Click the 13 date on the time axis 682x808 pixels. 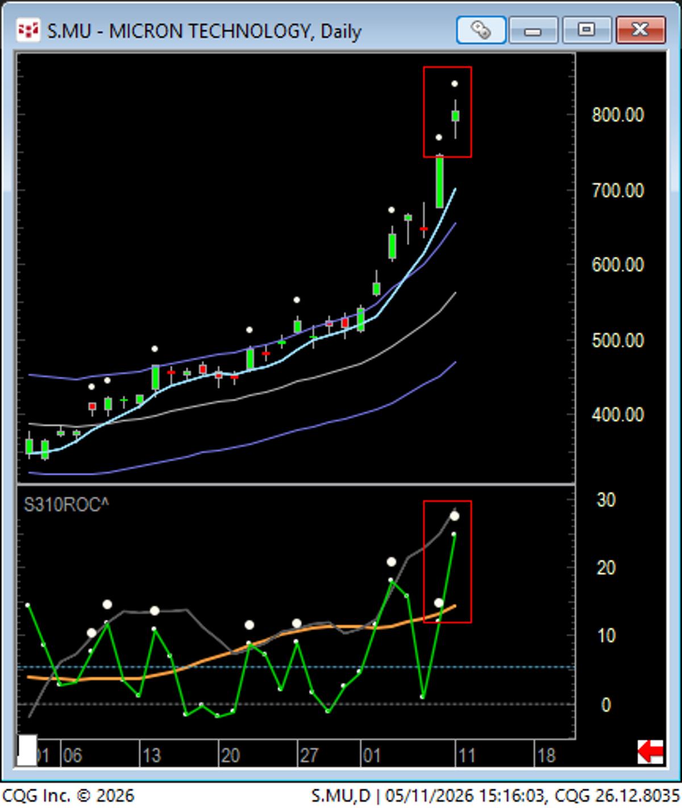coord(151,756)
